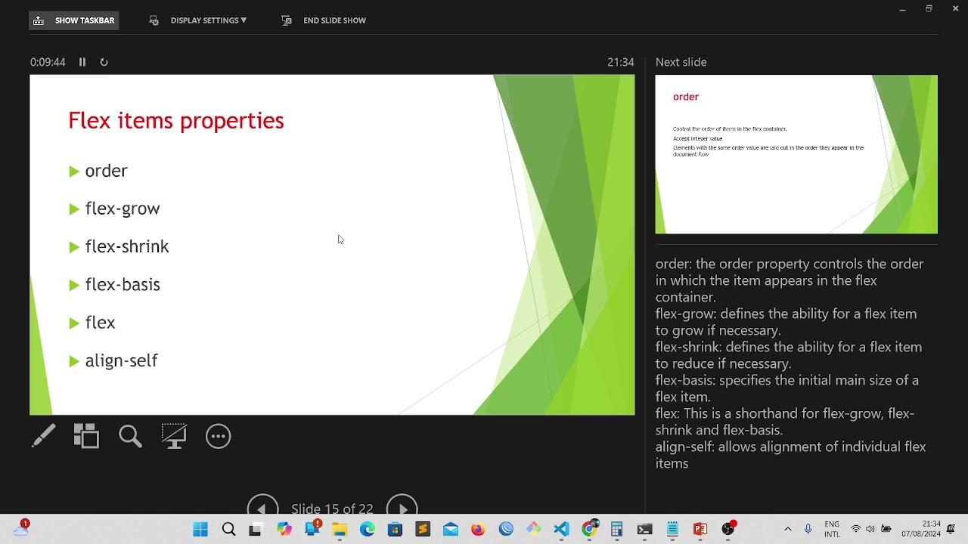Viewport: 968px width, 544px height.
Task: Click the 'flex-basis' bullet on the slide
Action: pos(123,285)
